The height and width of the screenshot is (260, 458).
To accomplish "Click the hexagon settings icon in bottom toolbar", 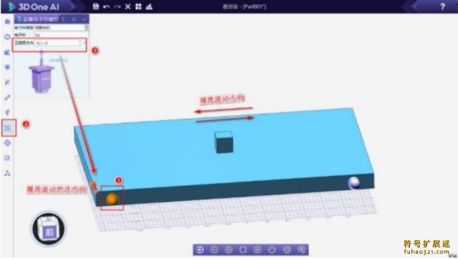I will click(x=287, y=250).
